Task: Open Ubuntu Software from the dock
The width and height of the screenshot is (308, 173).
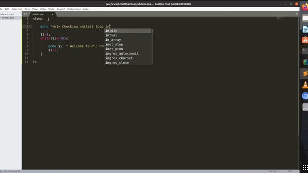Action: click(x=305, y=40)
